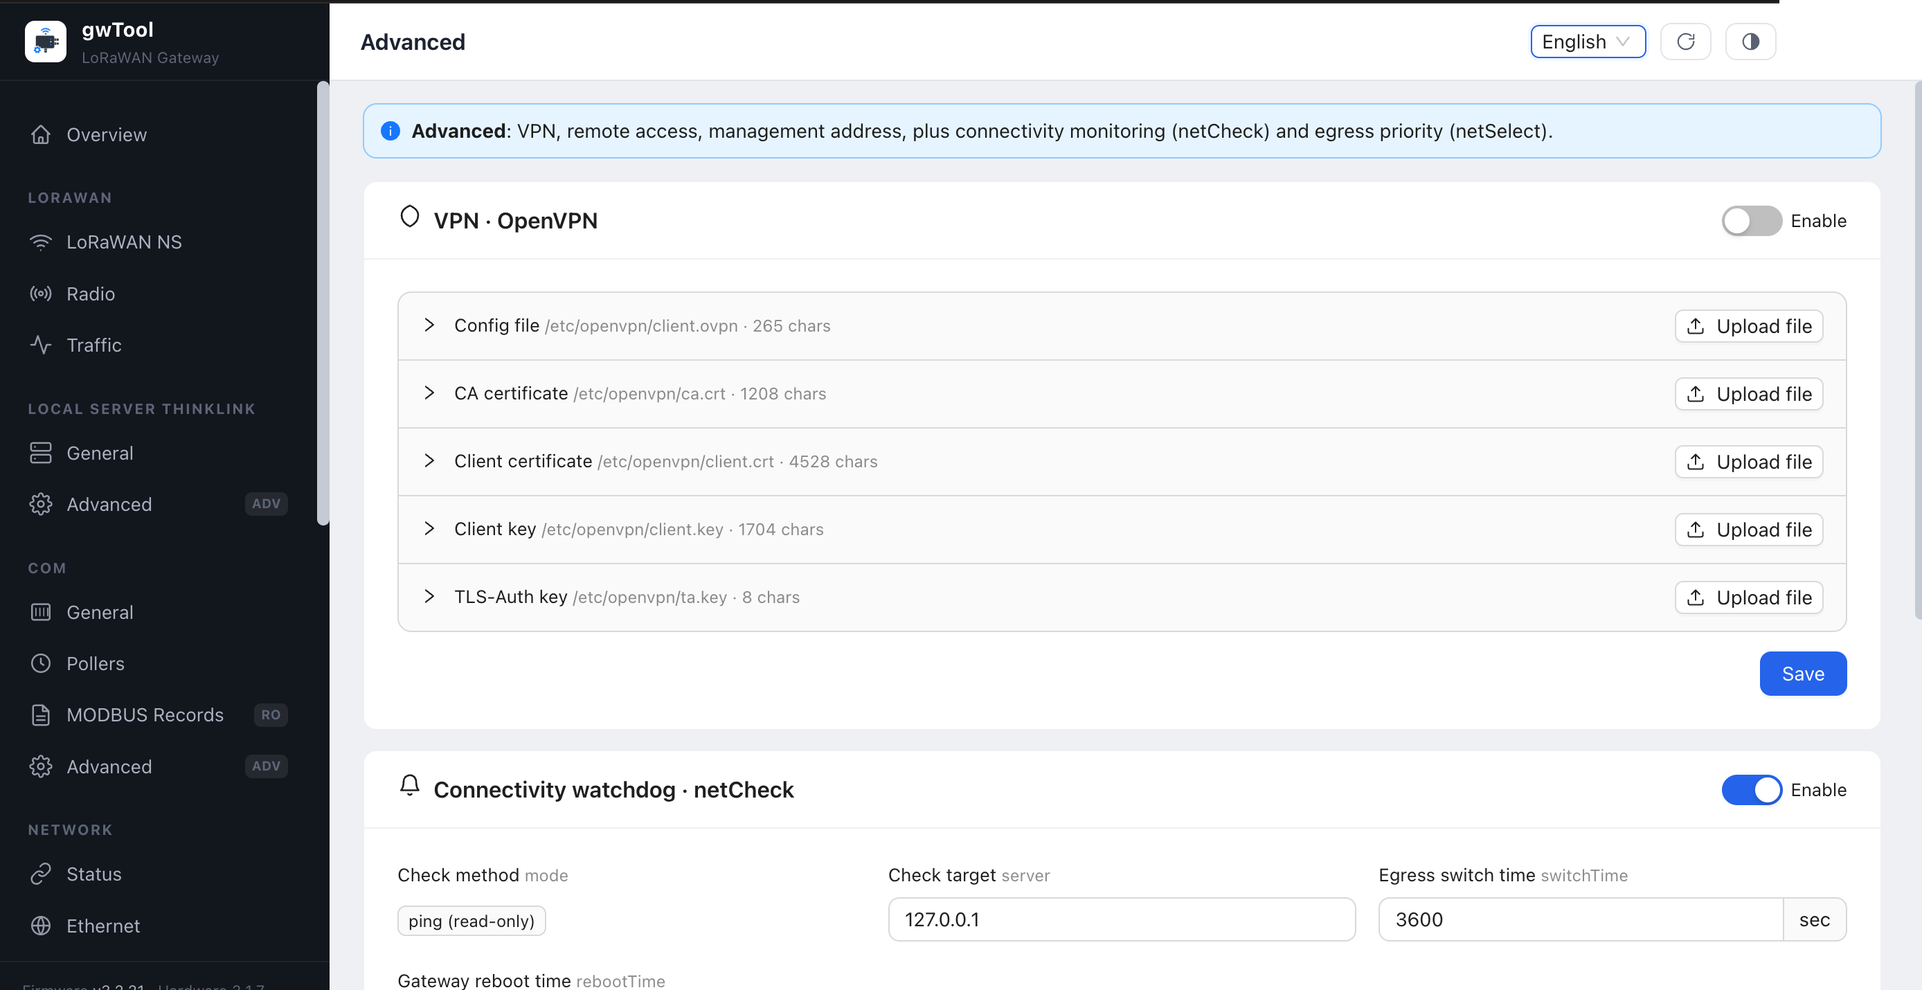Enable the VPN OpenVPN toggle switch
Screen dimensions: 1922x990
coord(1752,221)
